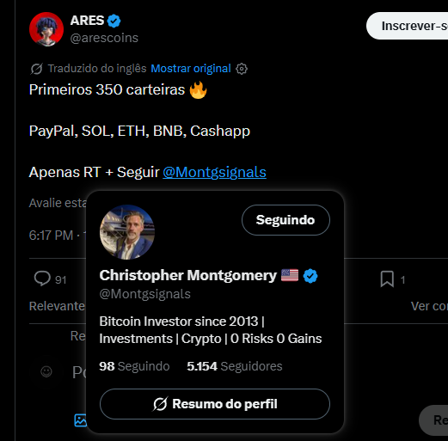The width and height of the screenshot is (448, 441).
Task: Open translation settings gear icon
Action: tap(242, 69)
